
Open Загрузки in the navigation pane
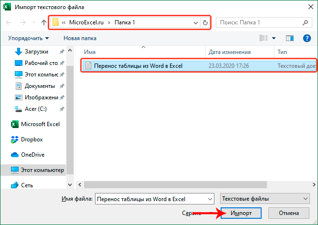click(x=36, y=52)
